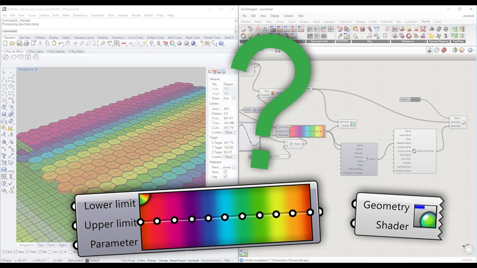Open the Projection dropdown in Viewport properties
The height and width of the screenshot is (268, 477).
click(x=234, y=98)
